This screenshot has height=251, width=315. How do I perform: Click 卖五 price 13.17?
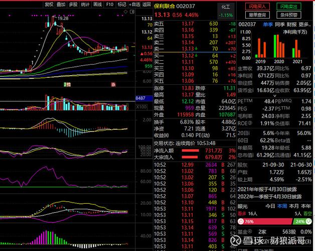pos(188,24)
